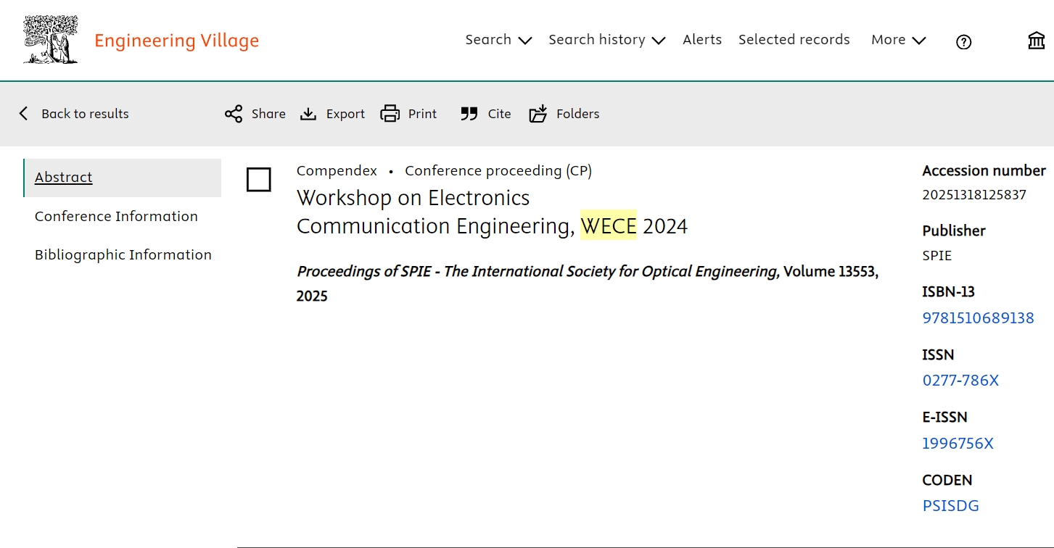Tick the record selection checkbox
Viewport: 1054px width, 548px height.
tap(259, 180)
